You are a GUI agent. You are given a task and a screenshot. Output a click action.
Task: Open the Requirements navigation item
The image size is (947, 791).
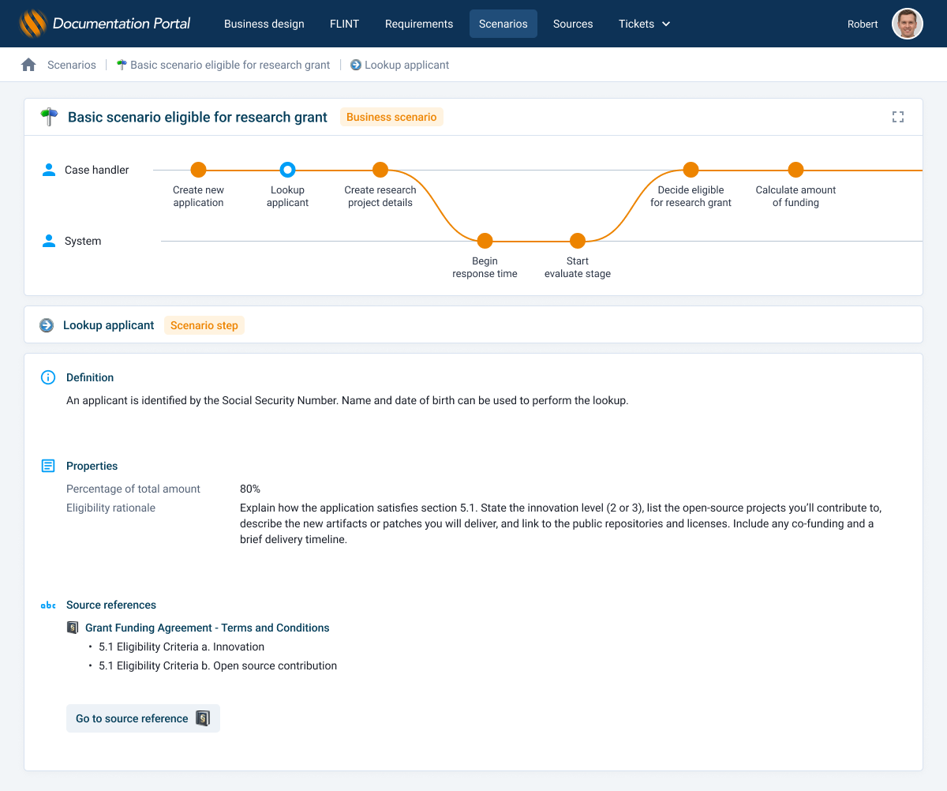coord(418,24)
